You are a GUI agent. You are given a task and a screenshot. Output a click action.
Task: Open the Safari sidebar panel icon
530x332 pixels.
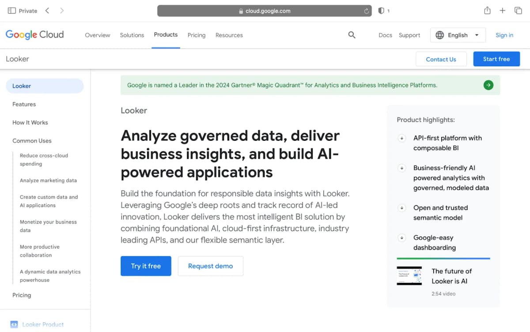pyautogui.click(x=12, y=11)
